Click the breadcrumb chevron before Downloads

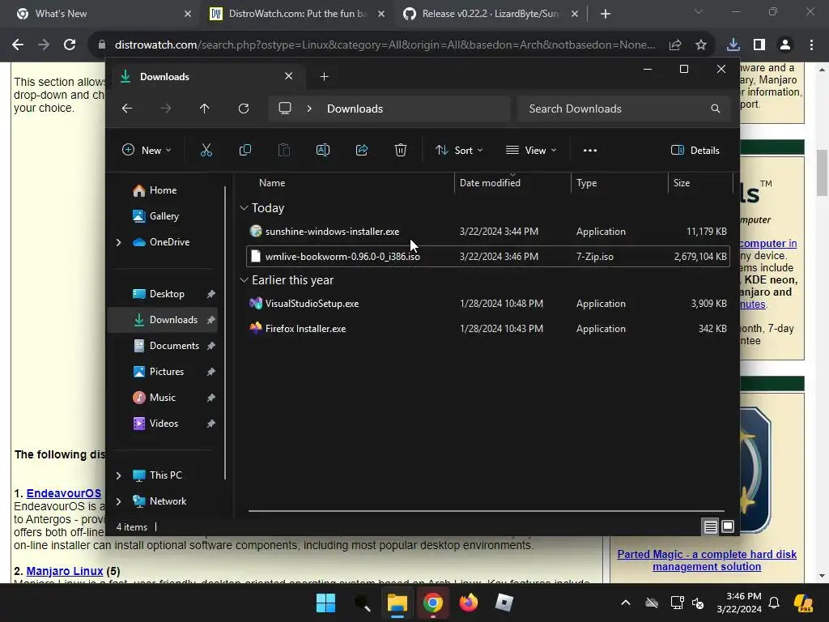(309, 109)
